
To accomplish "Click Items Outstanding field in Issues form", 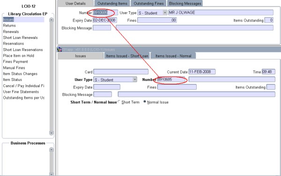I will click(271, 87).
